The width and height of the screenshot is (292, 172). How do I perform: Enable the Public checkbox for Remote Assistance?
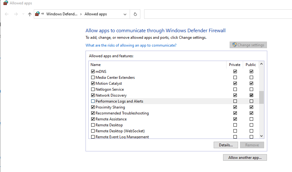point(251,119)
